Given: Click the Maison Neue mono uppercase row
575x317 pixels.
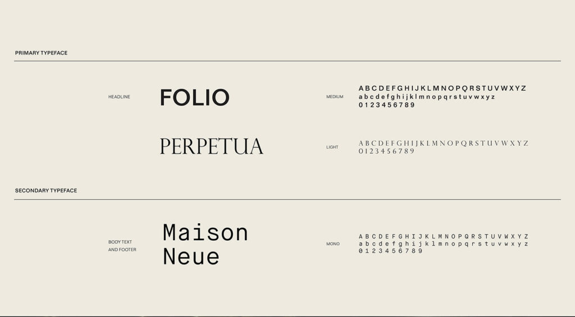Looking at the screenshot, I should pyautogui.click(x=444, y=237).
